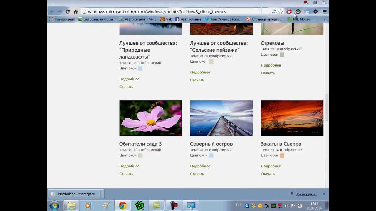Open the round black extension icon in toolbar

click(x=298, y=12)
